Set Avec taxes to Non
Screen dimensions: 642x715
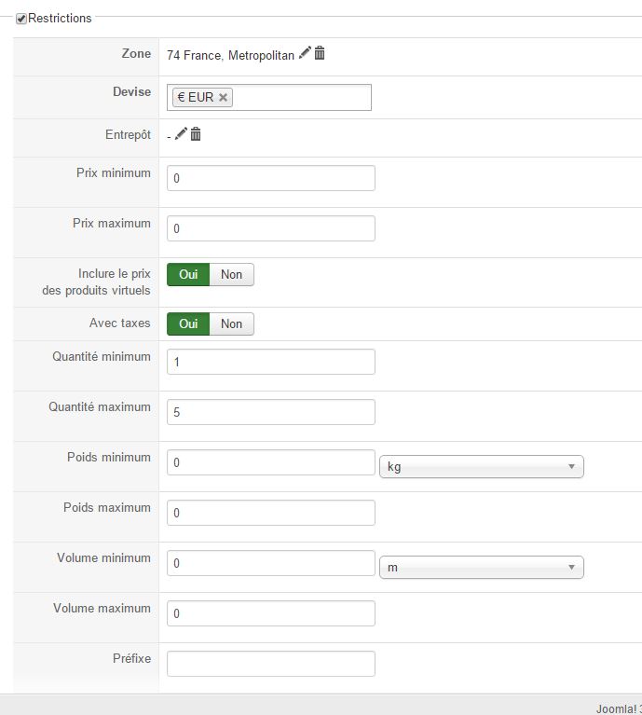[x=231, y=324]
